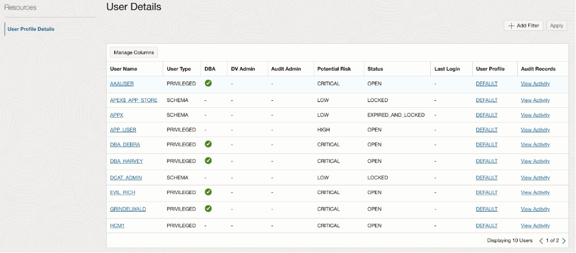Click the green DBA checkmark for EVIL_RICH
Image resolution: width=576 pixels, height=253 pixels.
point(208,192)
